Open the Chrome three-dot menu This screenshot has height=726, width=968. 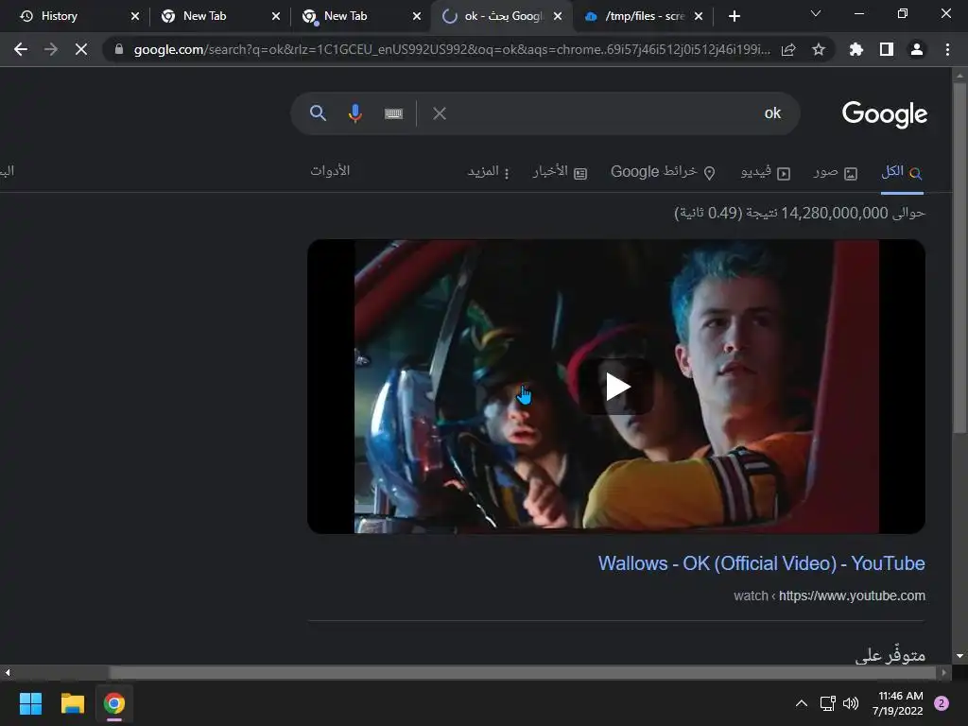(947, 49)
